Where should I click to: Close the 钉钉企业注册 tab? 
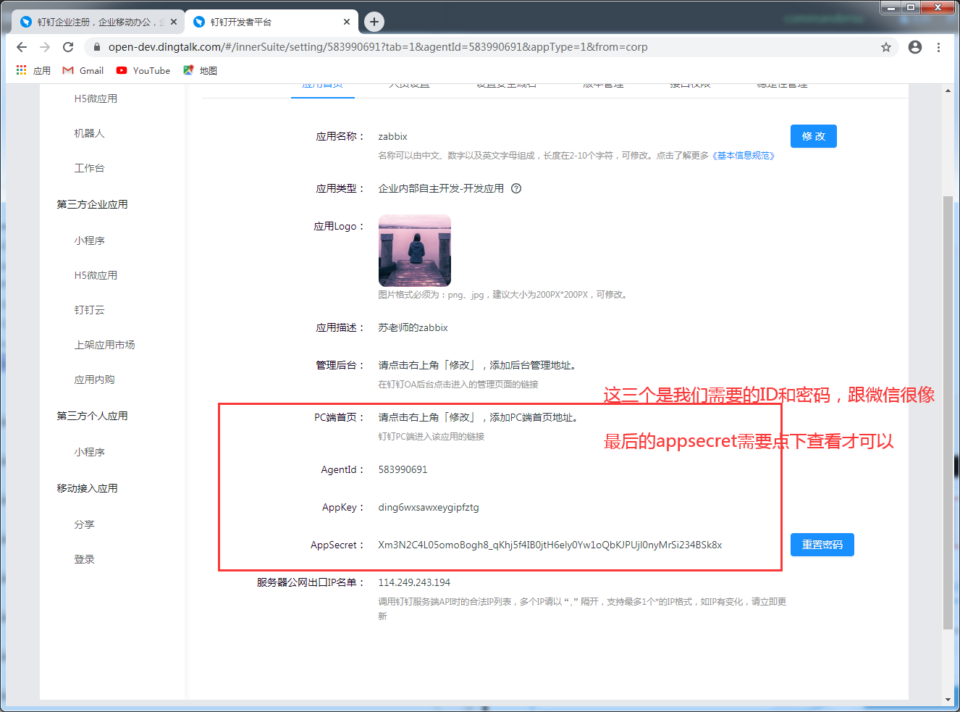pyautogui.click(x=174, y=22)
